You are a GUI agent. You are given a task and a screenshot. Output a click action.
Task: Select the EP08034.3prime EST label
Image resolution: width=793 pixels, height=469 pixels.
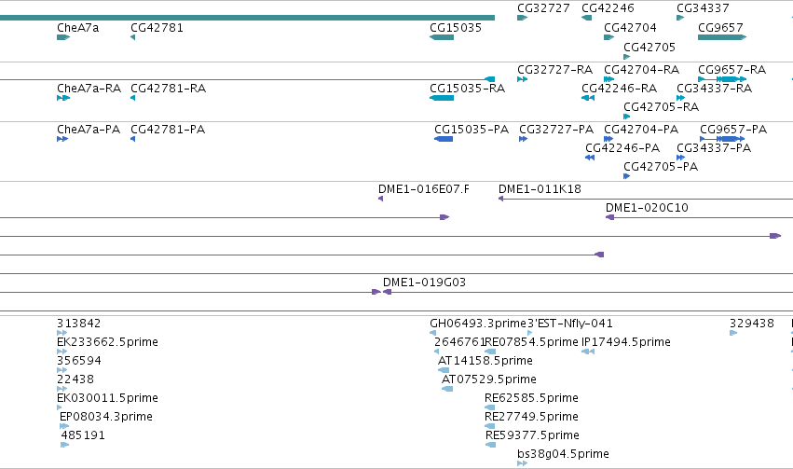tap(106, 417)
